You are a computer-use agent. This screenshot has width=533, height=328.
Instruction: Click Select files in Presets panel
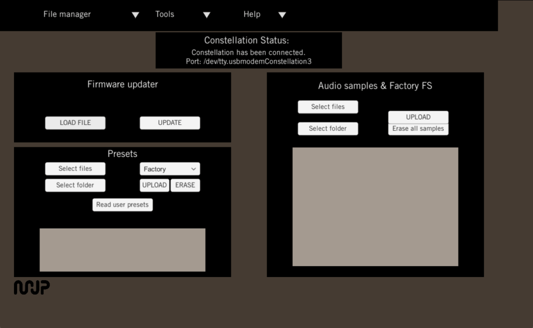pyautogui.click(x=75, y=169)
